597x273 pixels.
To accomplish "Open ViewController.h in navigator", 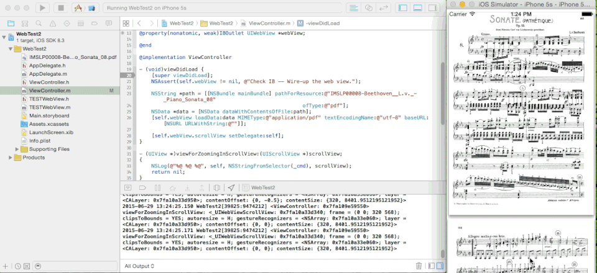I will tap(45, 83).
